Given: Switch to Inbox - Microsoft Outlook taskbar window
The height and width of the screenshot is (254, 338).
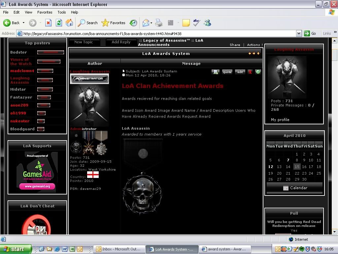Looking at the screenshot, I should coord(119,249).
